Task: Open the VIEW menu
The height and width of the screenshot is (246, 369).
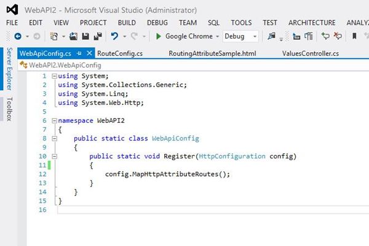Action: (x=61, y=23)
